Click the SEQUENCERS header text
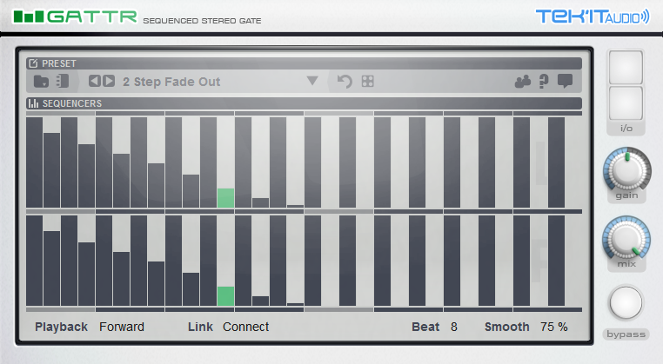Viewport: 663px width, 364px height. pos(72,103)
